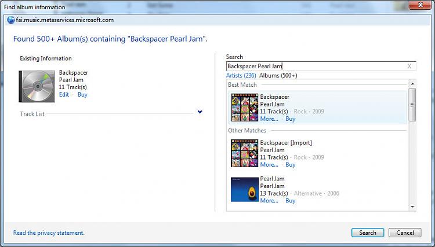Open Buy link under Existing Information
Image resolution: width=435 pixels, height=247 pixels.
click(x=83, y=95)
